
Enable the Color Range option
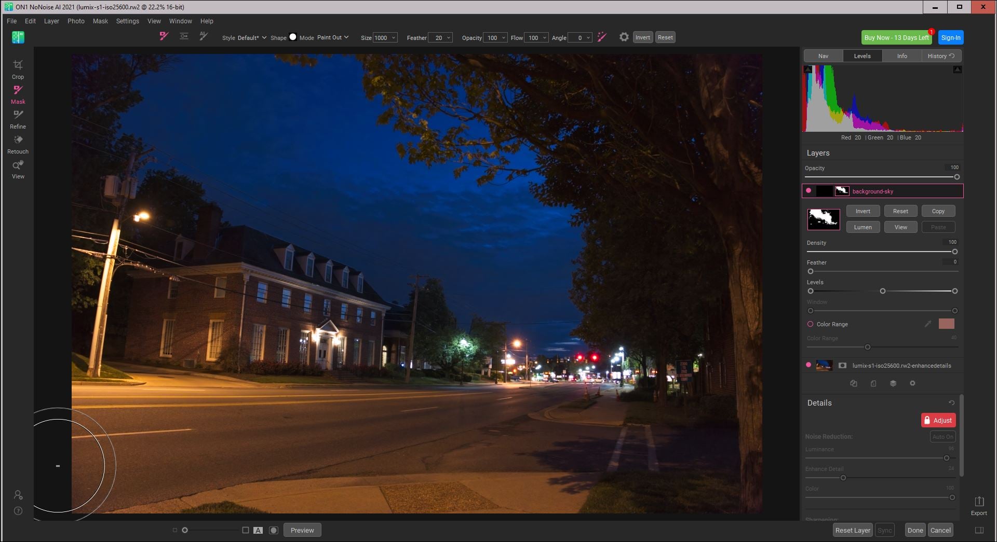810,324
